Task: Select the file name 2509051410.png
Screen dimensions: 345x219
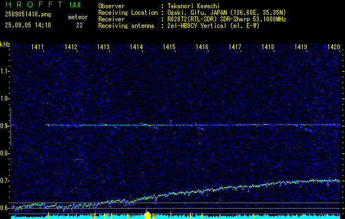Action: [x=28, y=14]
